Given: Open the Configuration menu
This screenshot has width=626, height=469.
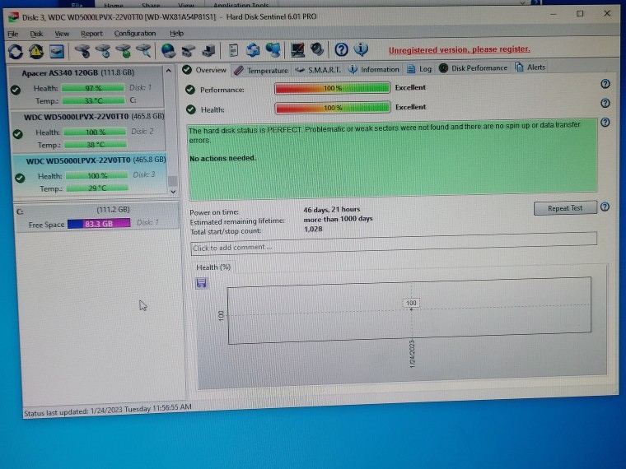Looking at the screenshot, I should click(x=135, y=33).
